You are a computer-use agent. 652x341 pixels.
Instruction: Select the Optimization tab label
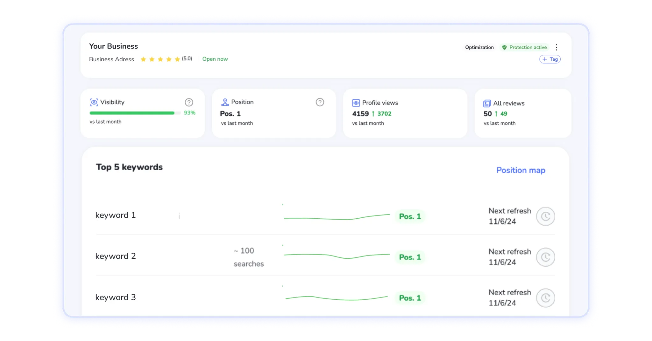click(479, 47)
